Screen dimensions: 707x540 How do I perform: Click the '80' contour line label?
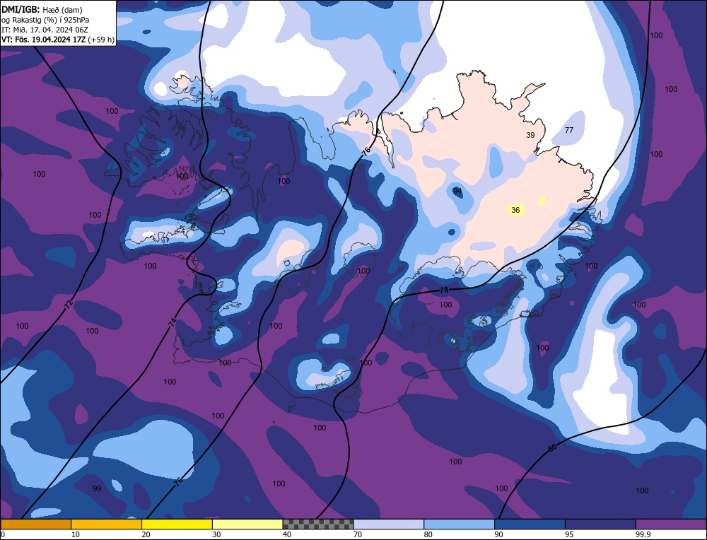[553, 447]
